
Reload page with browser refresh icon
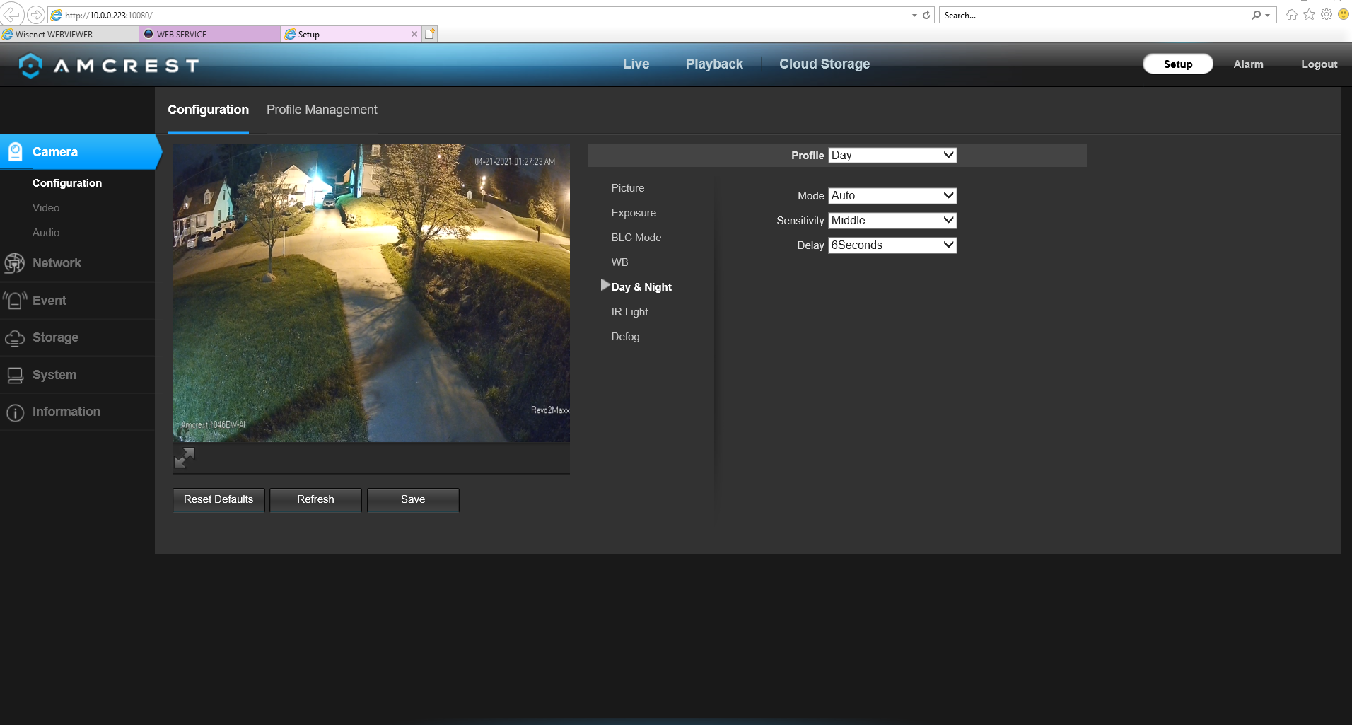click(x=926, y=15)
